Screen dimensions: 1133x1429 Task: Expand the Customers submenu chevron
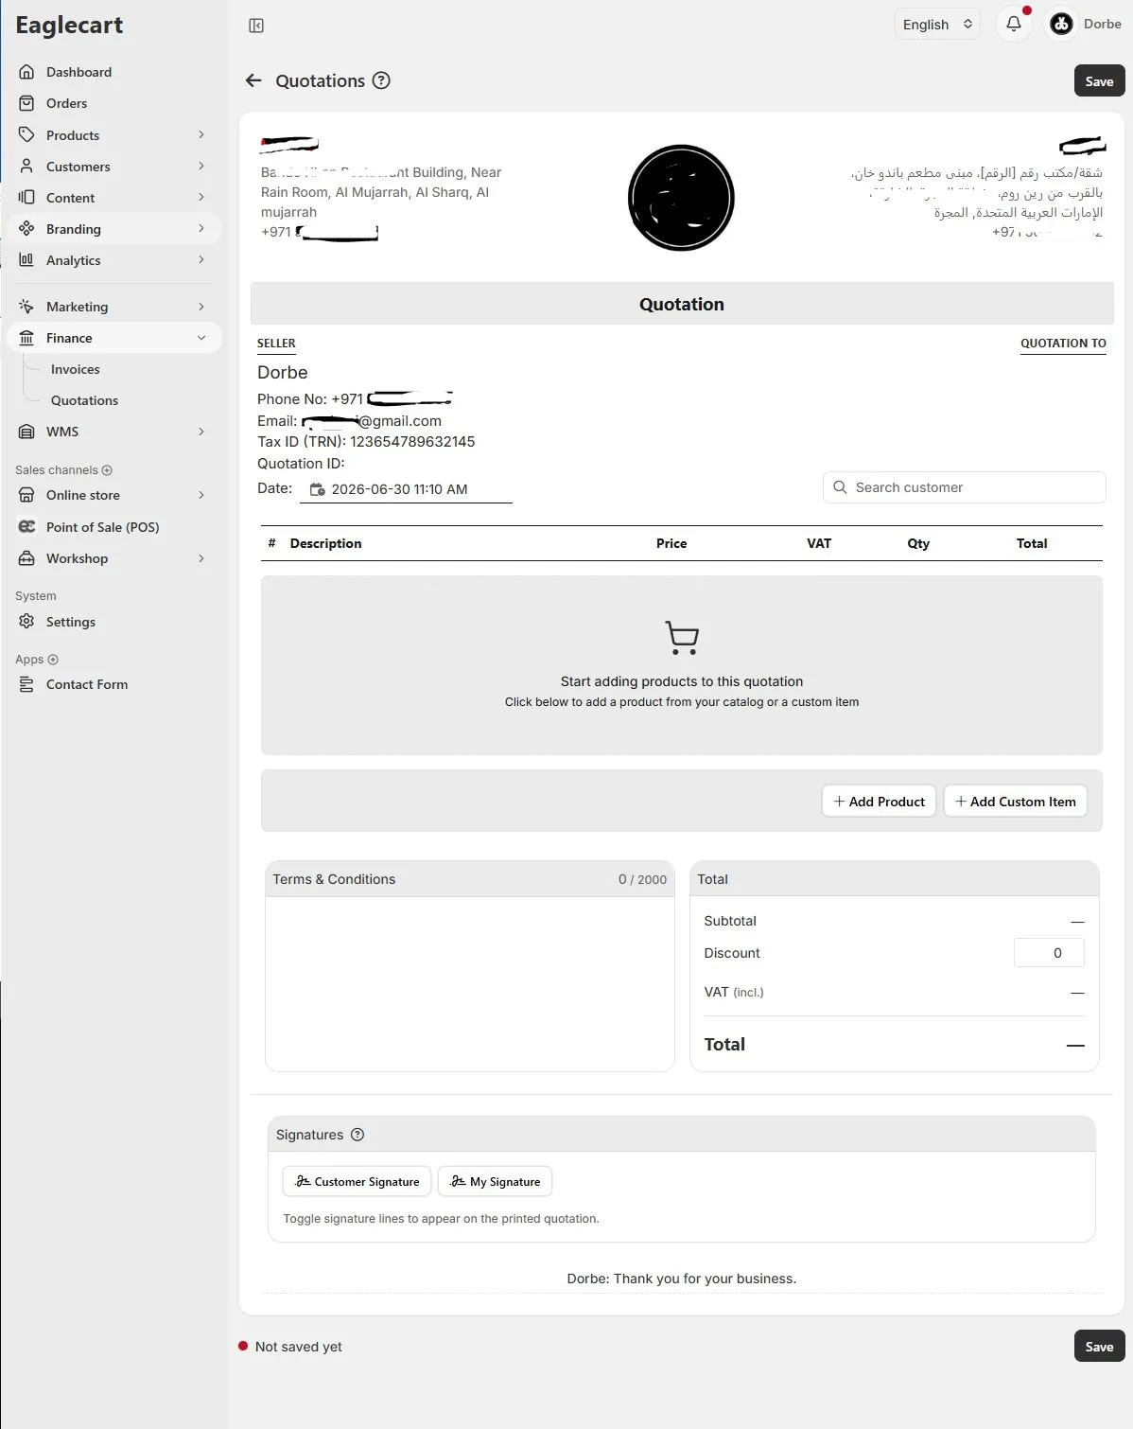tap(201, 166)
